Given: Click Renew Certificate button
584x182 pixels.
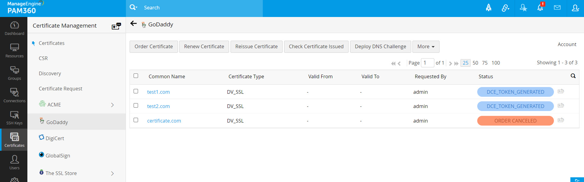Looking at the screenshot, I should point(204,47).
